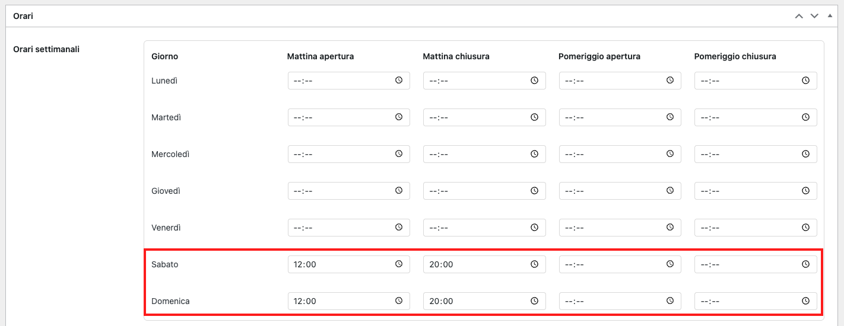Screen dimensions: 844x326
Task: Edit Domenica closing time 20:00
Action: pos(484,301)
